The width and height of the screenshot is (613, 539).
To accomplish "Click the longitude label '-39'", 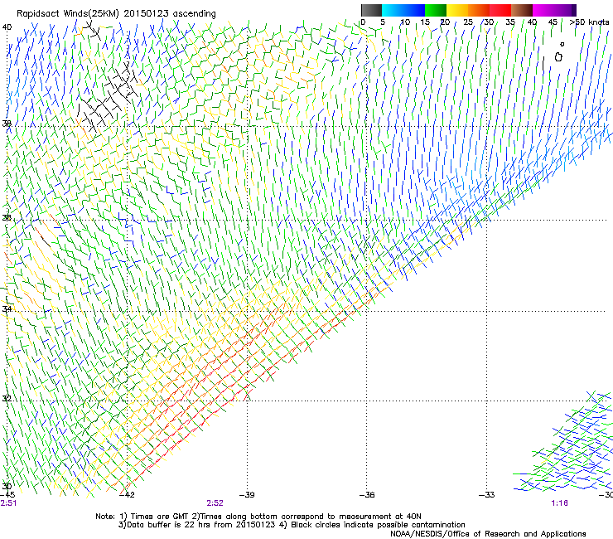I will pos(247,495).
